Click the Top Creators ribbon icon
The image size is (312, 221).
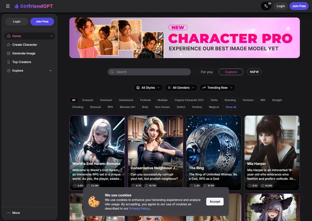[9, 62]
